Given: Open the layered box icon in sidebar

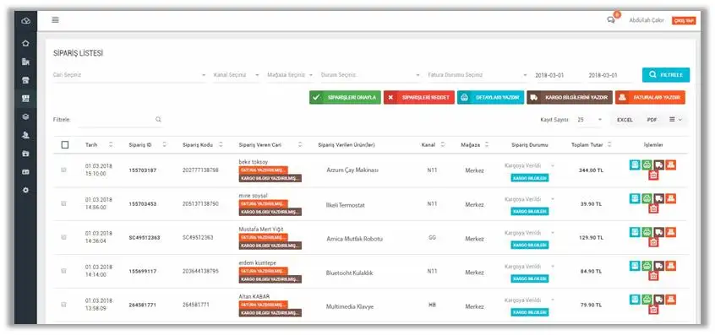Looking at the screenshot, I should click(x=25, y=116).
